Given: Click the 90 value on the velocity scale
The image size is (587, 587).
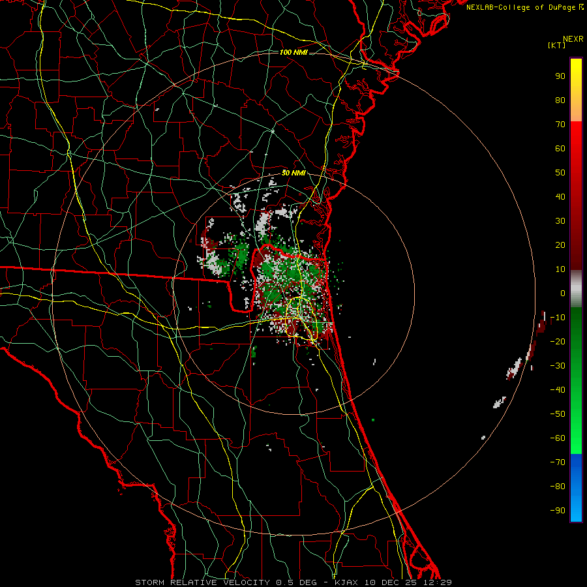Looking at the screenshot, I should coord(560,76).
